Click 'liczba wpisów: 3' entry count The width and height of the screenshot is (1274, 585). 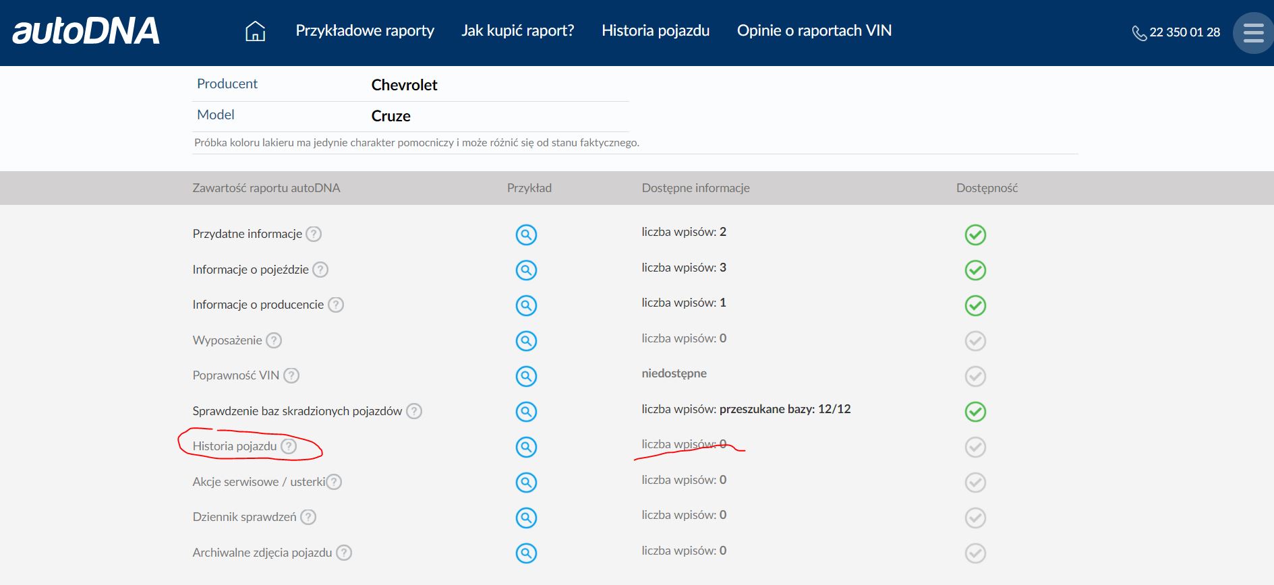(684, 268)
